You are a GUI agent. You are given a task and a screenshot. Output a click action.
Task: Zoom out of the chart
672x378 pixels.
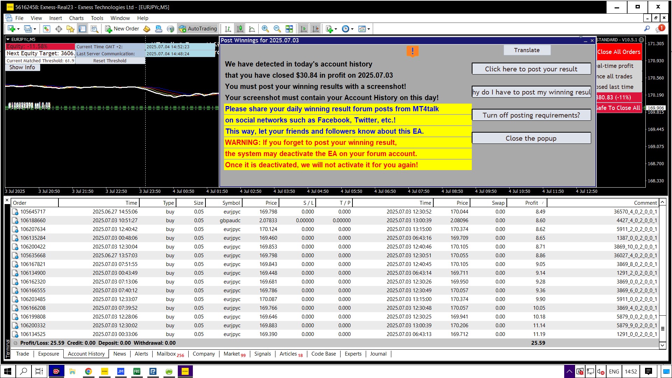click(x=277, y=29)
